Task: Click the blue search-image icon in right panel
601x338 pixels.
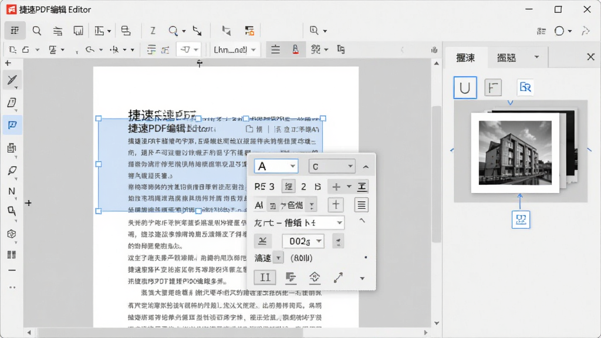Action: tap(525, 87)
